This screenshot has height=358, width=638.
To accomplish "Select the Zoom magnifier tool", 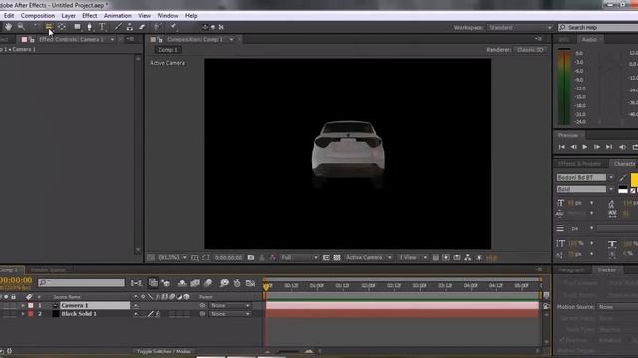I will [x=21, y=27].
